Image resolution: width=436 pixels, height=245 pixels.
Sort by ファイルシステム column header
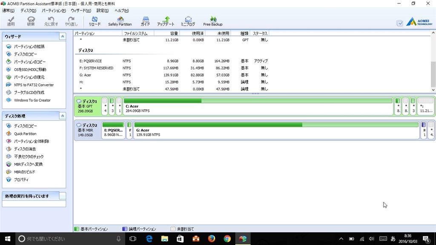click(138, 33)
